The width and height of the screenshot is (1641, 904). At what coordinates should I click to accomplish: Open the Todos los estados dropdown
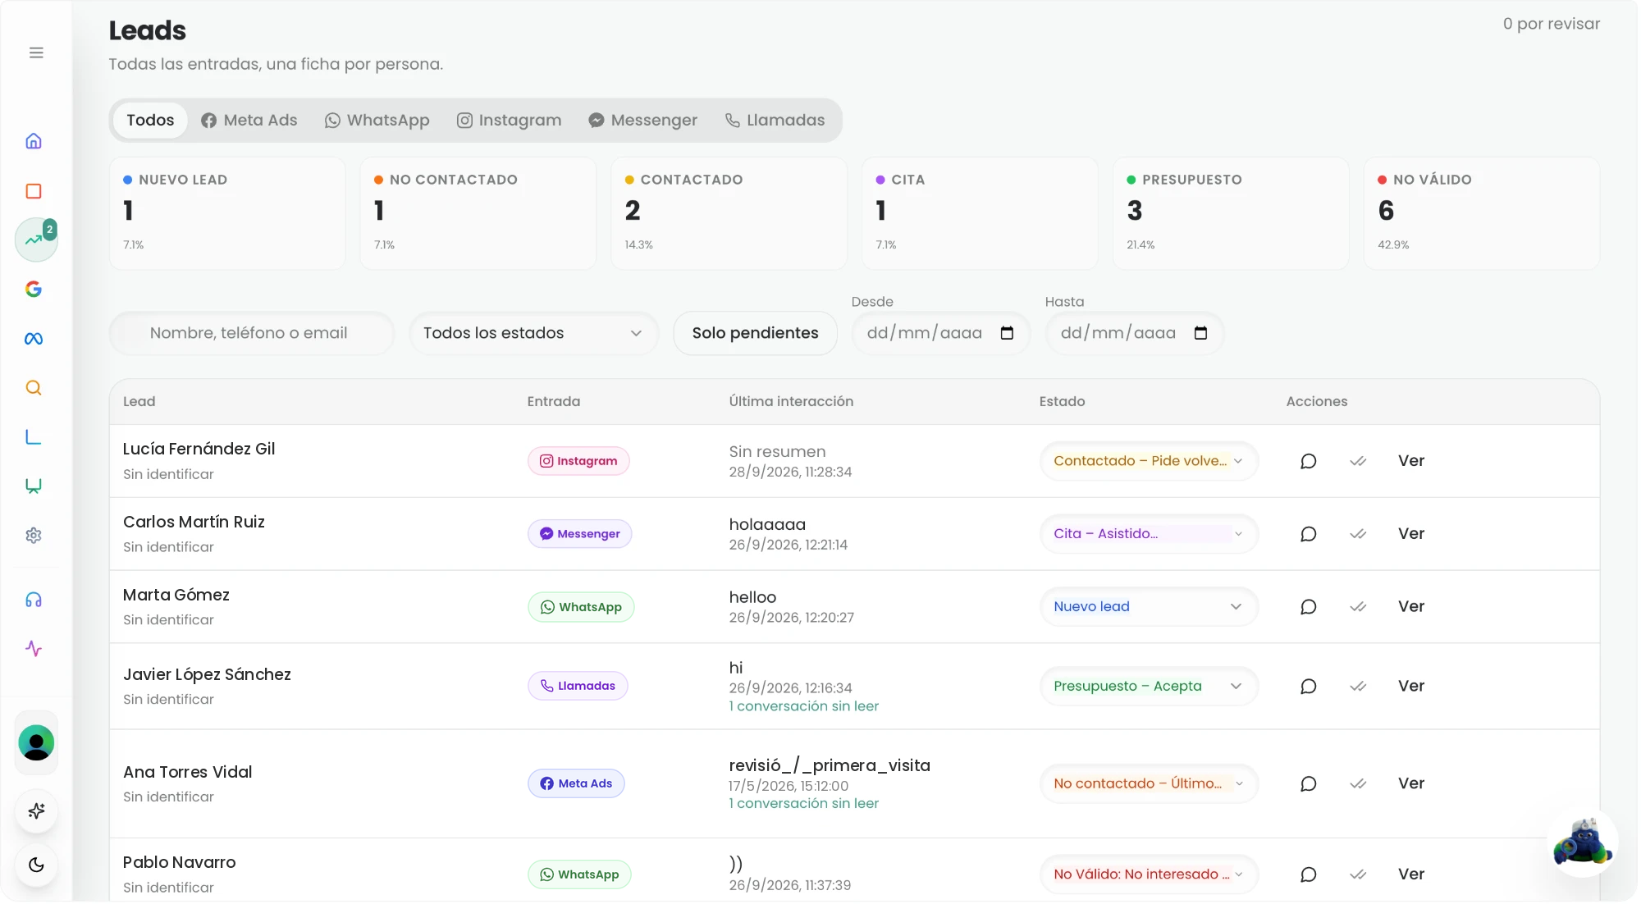534,334
